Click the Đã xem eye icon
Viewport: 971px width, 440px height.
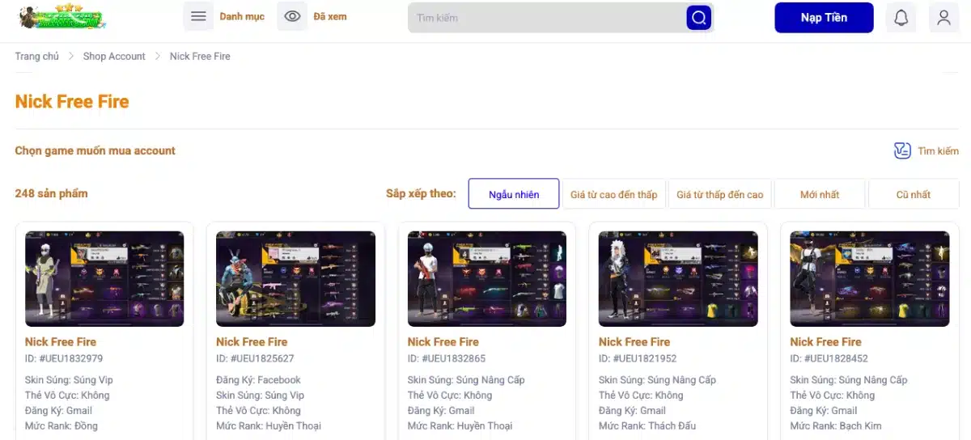[x=292, y=17]
